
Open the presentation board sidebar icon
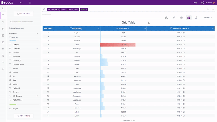click(x=3, y=29)
